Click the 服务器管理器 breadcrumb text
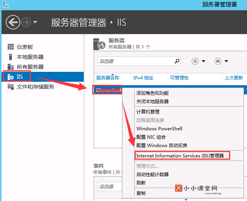 point(79,22)
